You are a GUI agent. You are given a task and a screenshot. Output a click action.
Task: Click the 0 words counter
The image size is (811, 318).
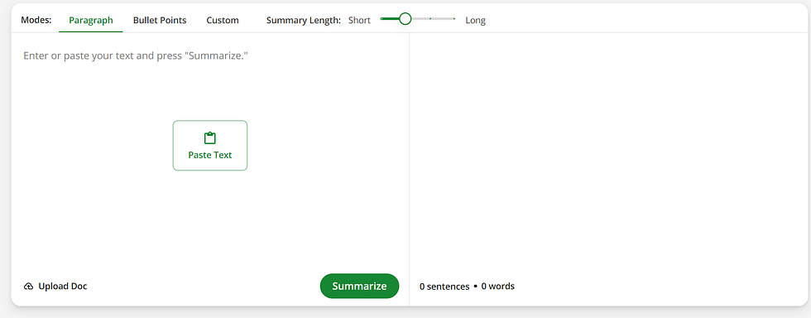coord(498,287)
